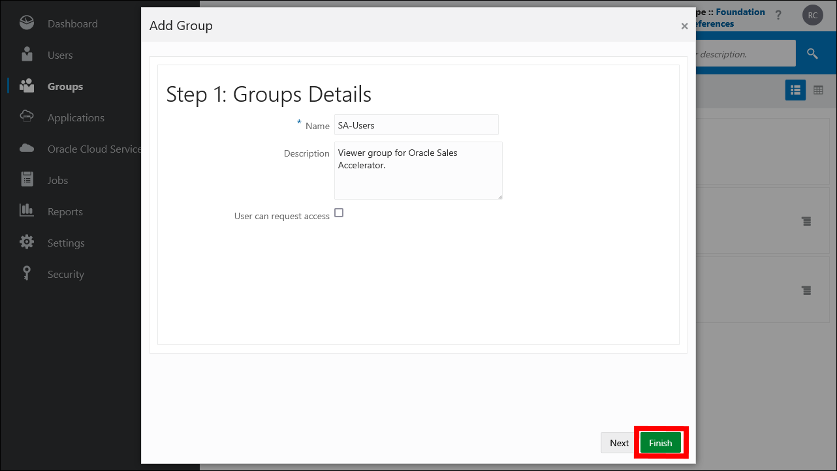
Task: Open the action menu for the first group
Action: point(806,221)
